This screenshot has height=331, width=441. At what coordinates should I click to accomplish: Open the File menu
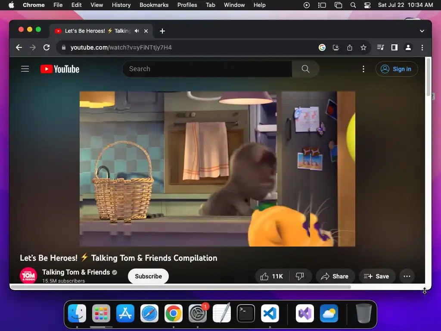(58, 5)
